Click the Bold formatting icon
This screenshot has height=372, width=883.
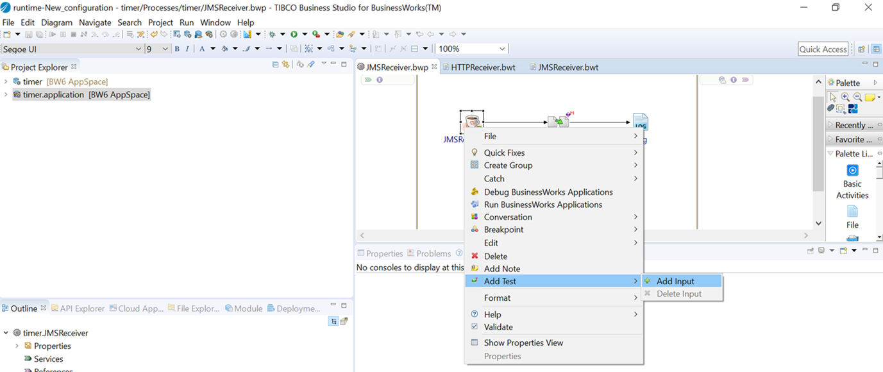tap(177, 49)
